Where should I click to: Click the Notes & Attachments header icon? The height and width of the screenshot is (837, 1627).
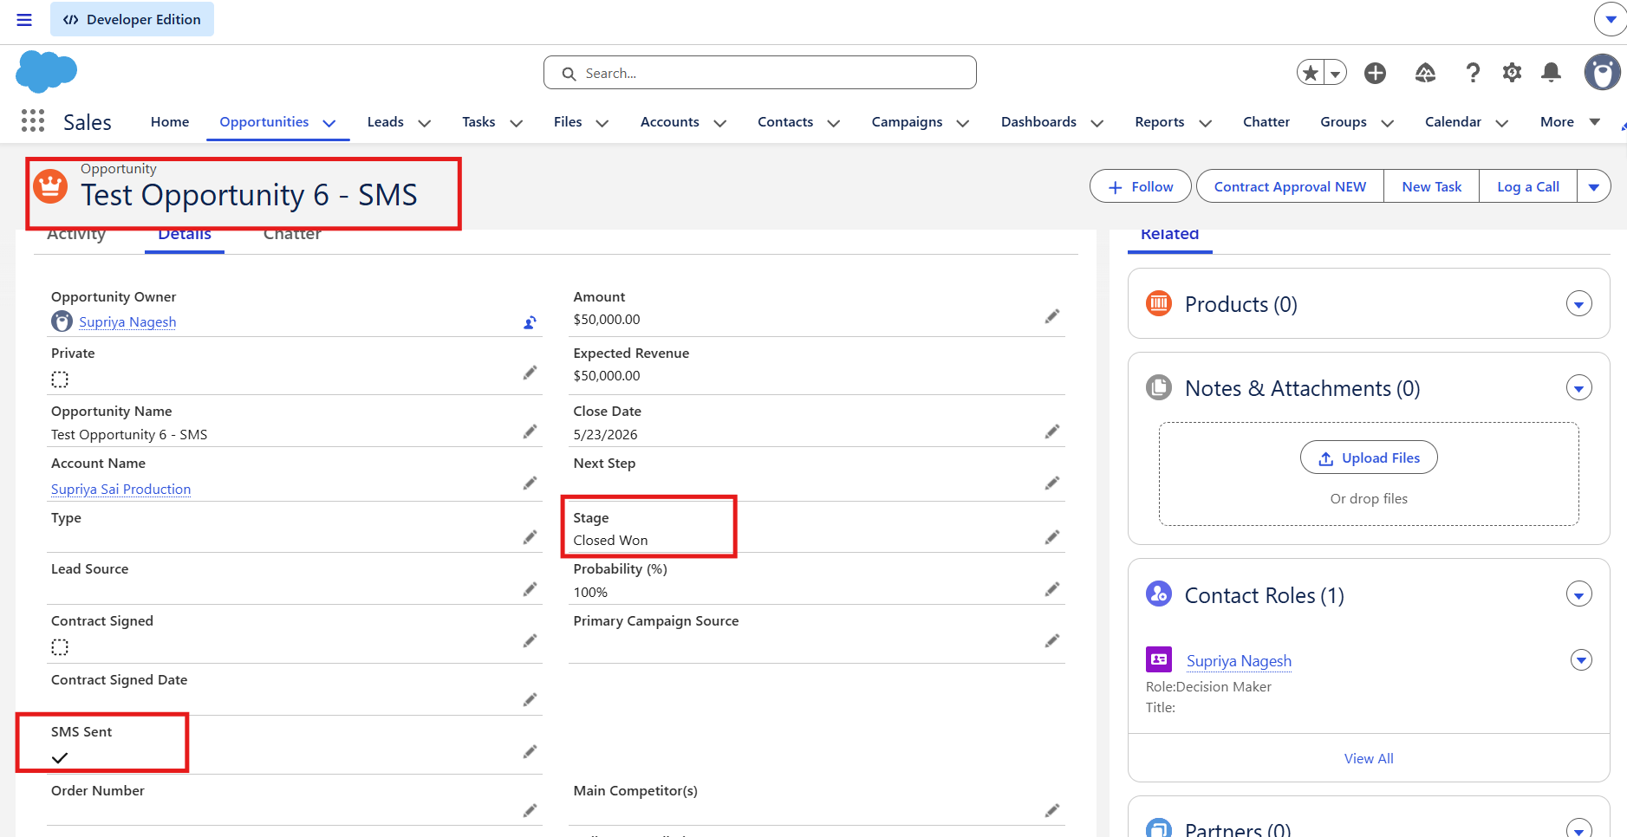point(1159,387)
